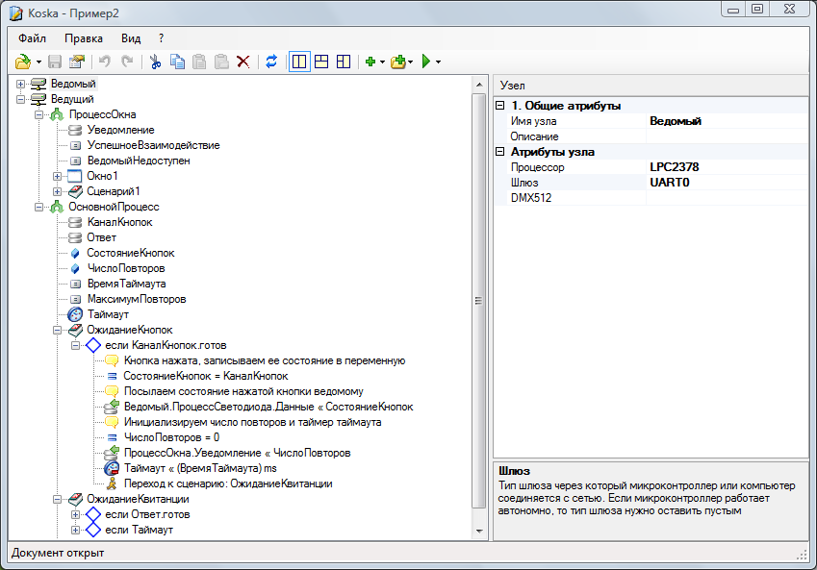
Task: Click the document properties toolbar icon
Action: [77, 62]
